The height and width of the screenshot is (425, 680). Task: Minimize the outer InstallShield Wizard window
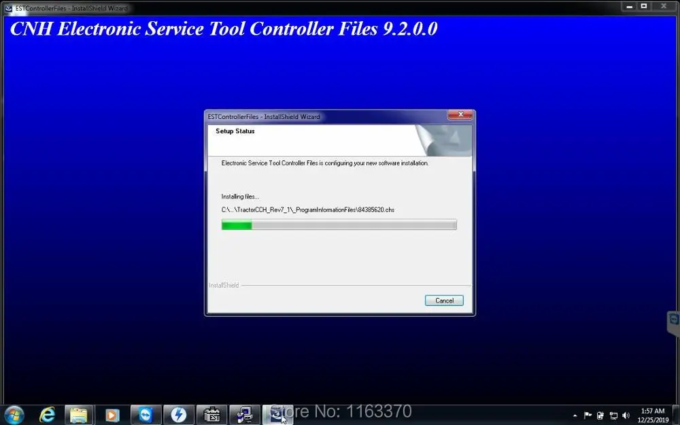point(629,6)
